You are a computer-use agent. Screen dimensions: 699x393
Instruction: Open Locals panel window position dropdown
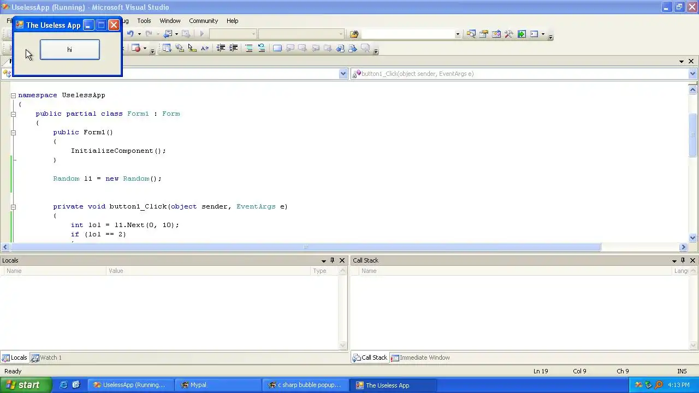323,260
